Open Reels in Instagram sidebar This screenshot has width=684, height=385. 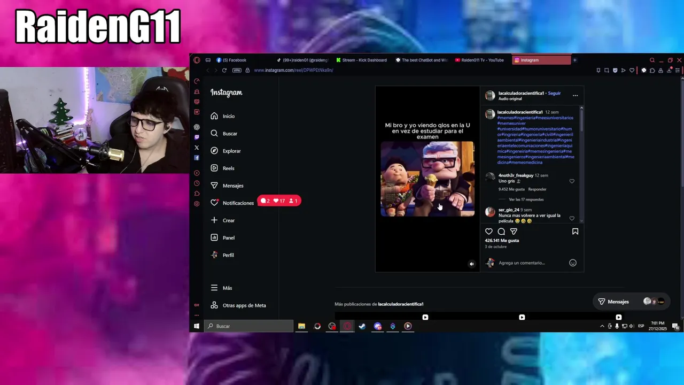click(x=222, y=168)
